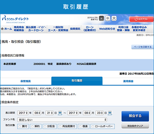Switch to the 保管残高 tab
The width and height of the screenshot is (154, 134).
click(x=26, y=81)
